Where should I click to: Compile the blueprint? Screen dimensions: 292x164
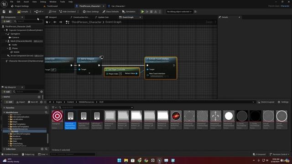(x=22, y=12)
